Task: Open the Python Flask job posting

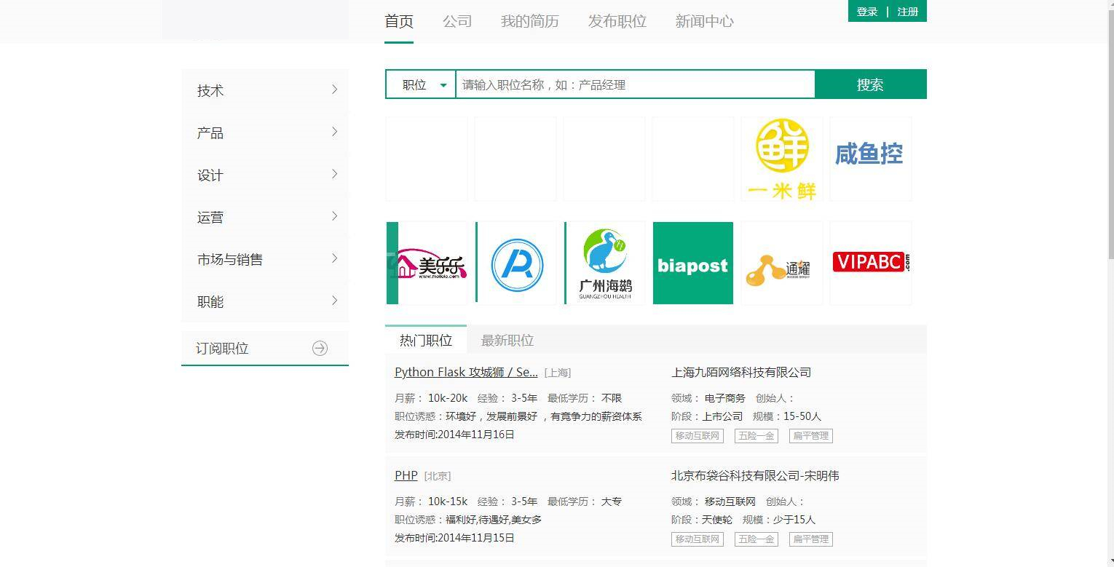Action: click(466, 372)
